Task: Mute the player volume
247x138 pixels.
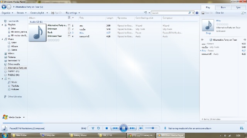Action: click(141, 128)
